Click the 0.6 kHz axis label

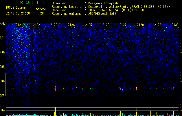tap(2, 110)
